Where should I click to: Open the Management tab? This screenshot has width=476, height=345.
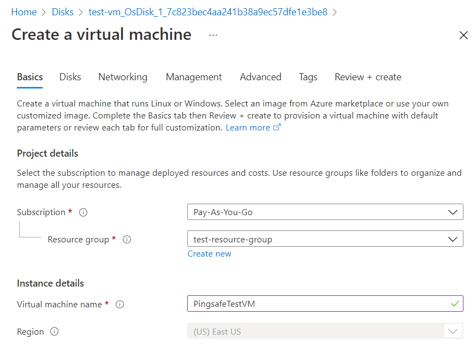pos(194,77)
